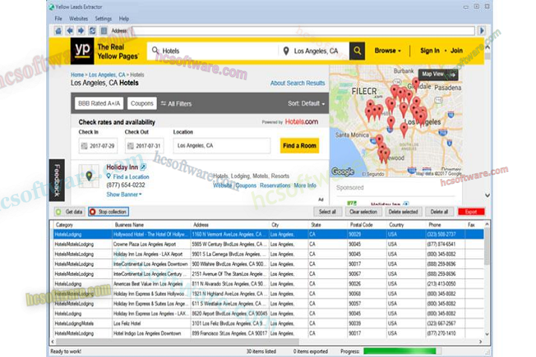Go back with the left arrow icon

70,30
